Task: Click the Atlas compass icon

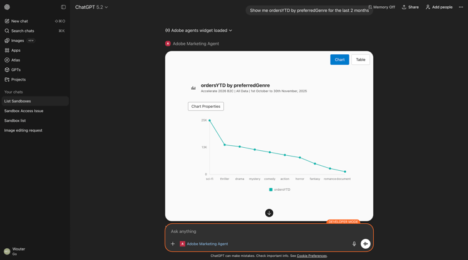Action: tap(7, 60)
